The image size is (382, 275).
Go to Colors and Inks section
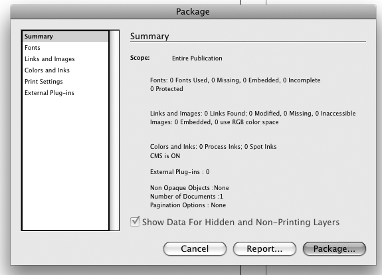[x=65, y=70]
